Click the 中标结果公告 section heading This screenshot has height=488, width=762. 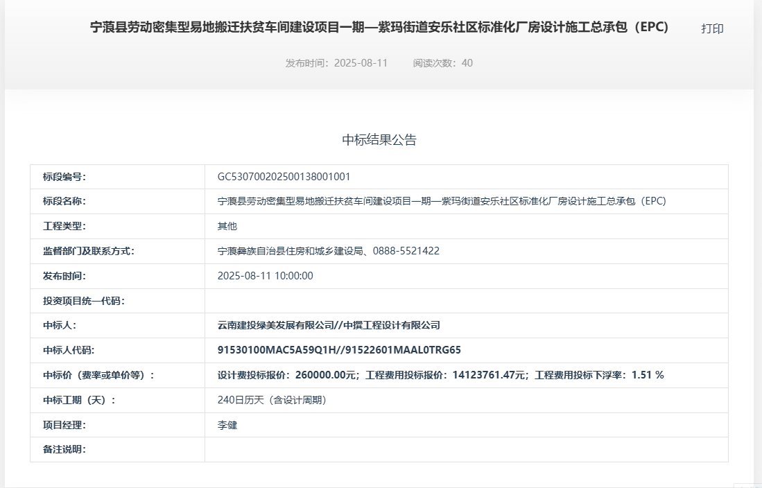coord(379,140)
